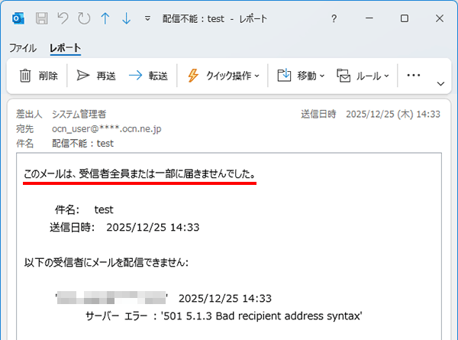
Task: Click the Redo arrow icon
Action: pos(84,18)
